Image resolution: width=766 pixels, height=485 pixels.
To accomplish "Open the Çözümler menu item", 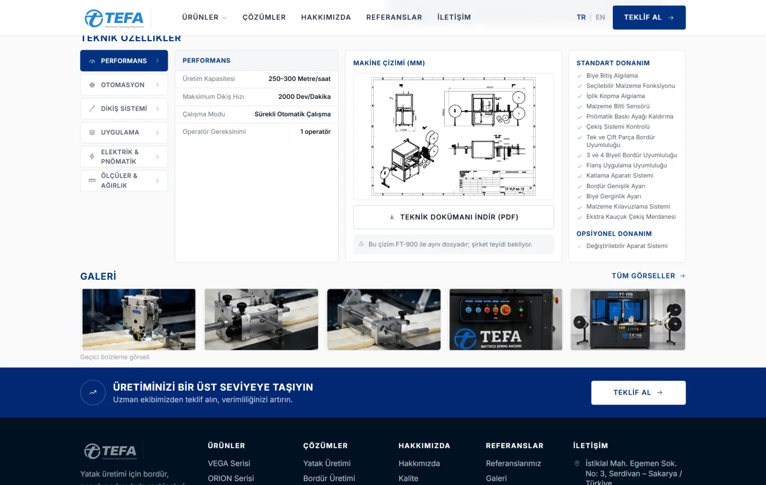I will click(x=264, y=17).
